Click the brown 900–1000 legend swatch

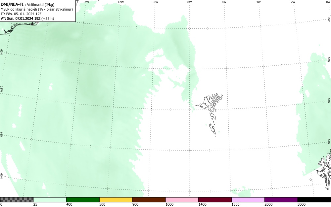coord(149,200)
